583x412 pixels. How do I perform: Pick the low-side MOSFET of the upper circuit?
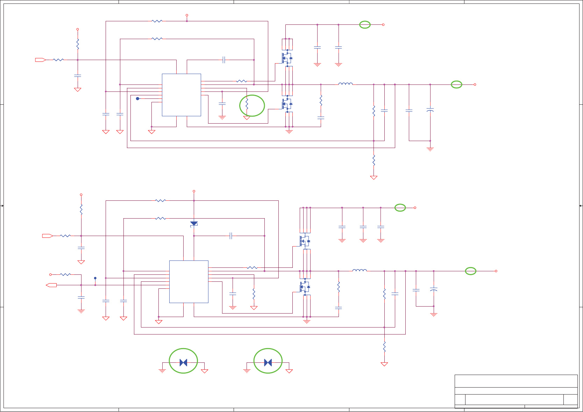click(287, 104)
